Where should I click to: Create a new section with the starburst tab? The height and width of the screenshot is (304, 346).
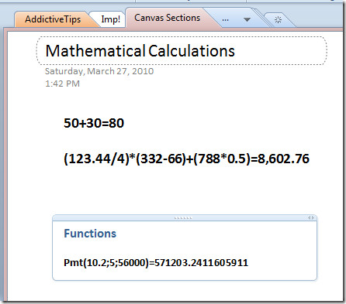pyautogui.click(x=278, y=20)
